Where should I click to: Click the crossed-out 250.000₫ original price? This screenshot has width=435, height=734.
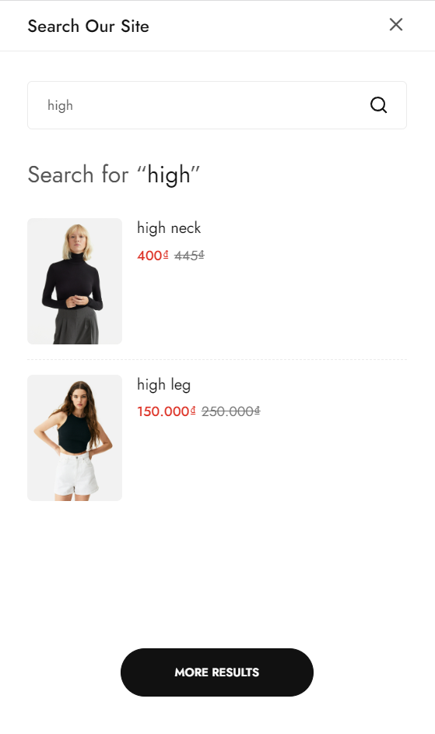click(230, 411)
